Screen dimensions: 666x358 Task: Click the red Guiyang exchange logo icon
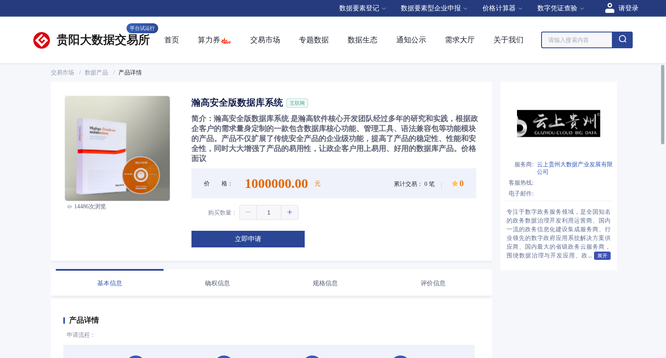tap(42, 40)
